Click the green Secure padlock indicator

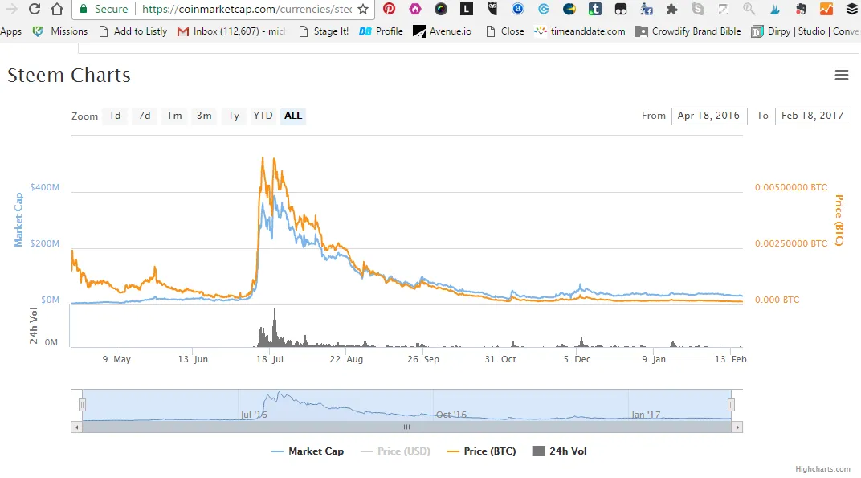point(104,9)
